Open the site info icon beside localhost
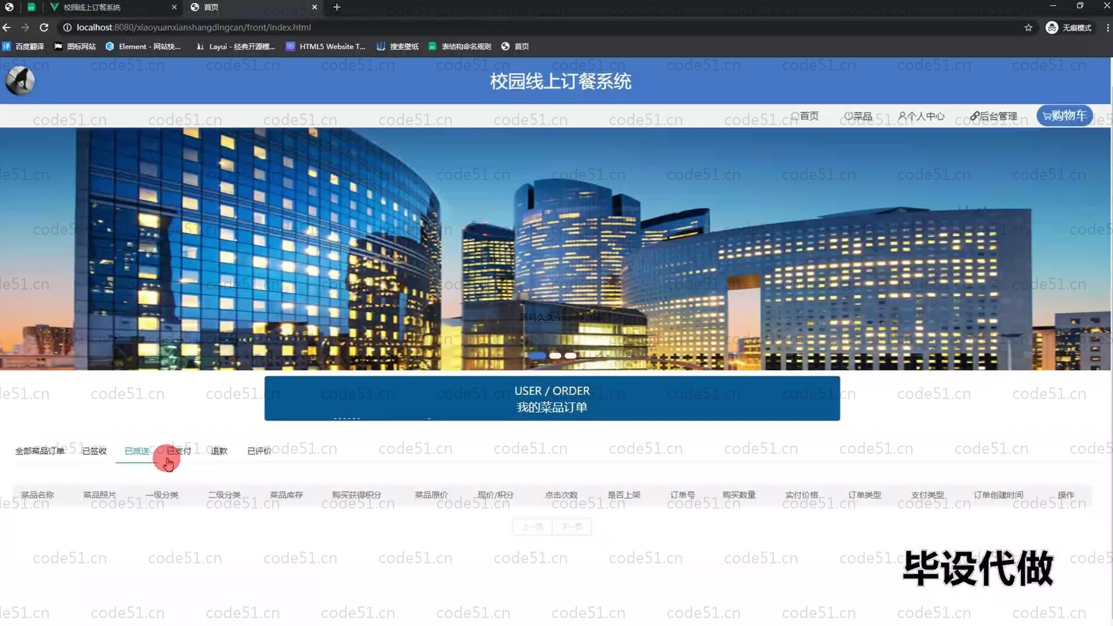This screenshot has height=626, width=1113. pos(67,27)
